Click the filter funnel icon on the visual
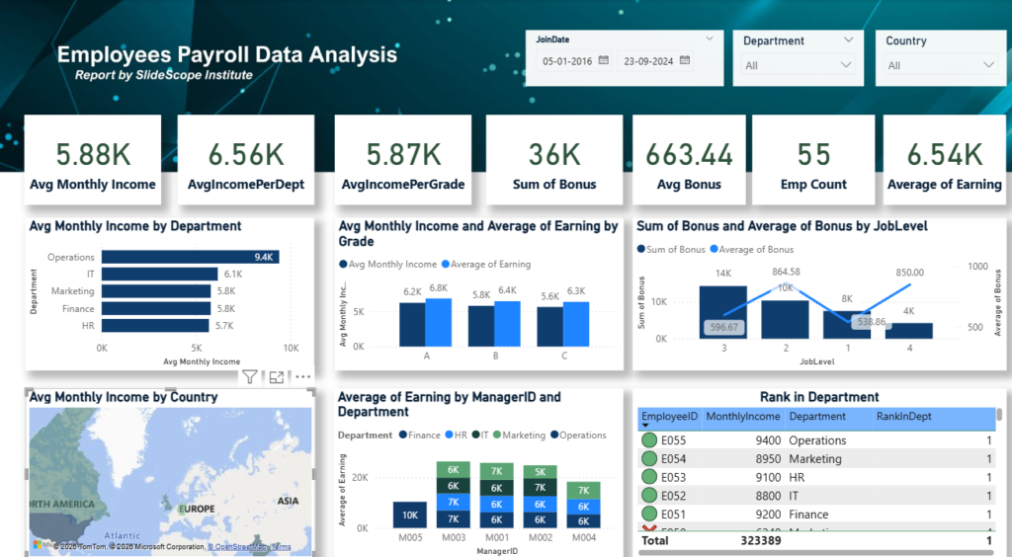Screen dimensions: 1012x557 coord(250,377)
